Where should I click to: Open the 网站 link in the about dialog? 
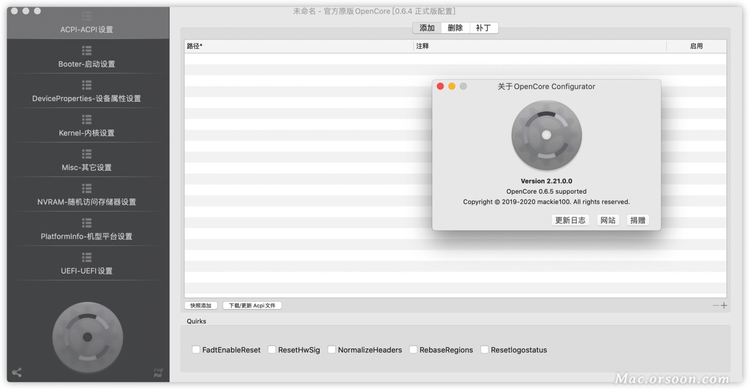point(608,220)
